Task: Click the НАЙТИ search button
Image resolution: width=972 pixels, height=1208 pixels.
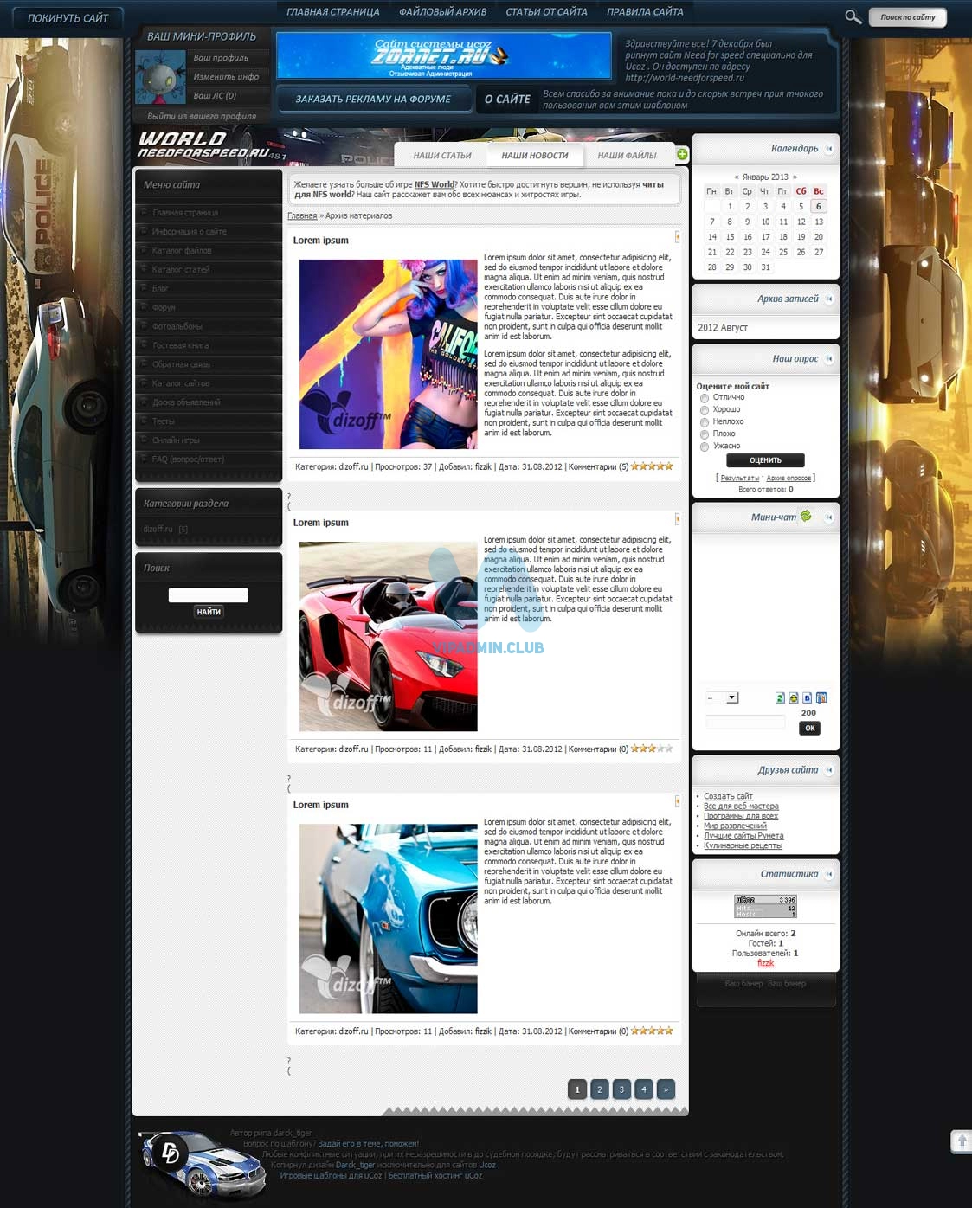Action: 209,612
